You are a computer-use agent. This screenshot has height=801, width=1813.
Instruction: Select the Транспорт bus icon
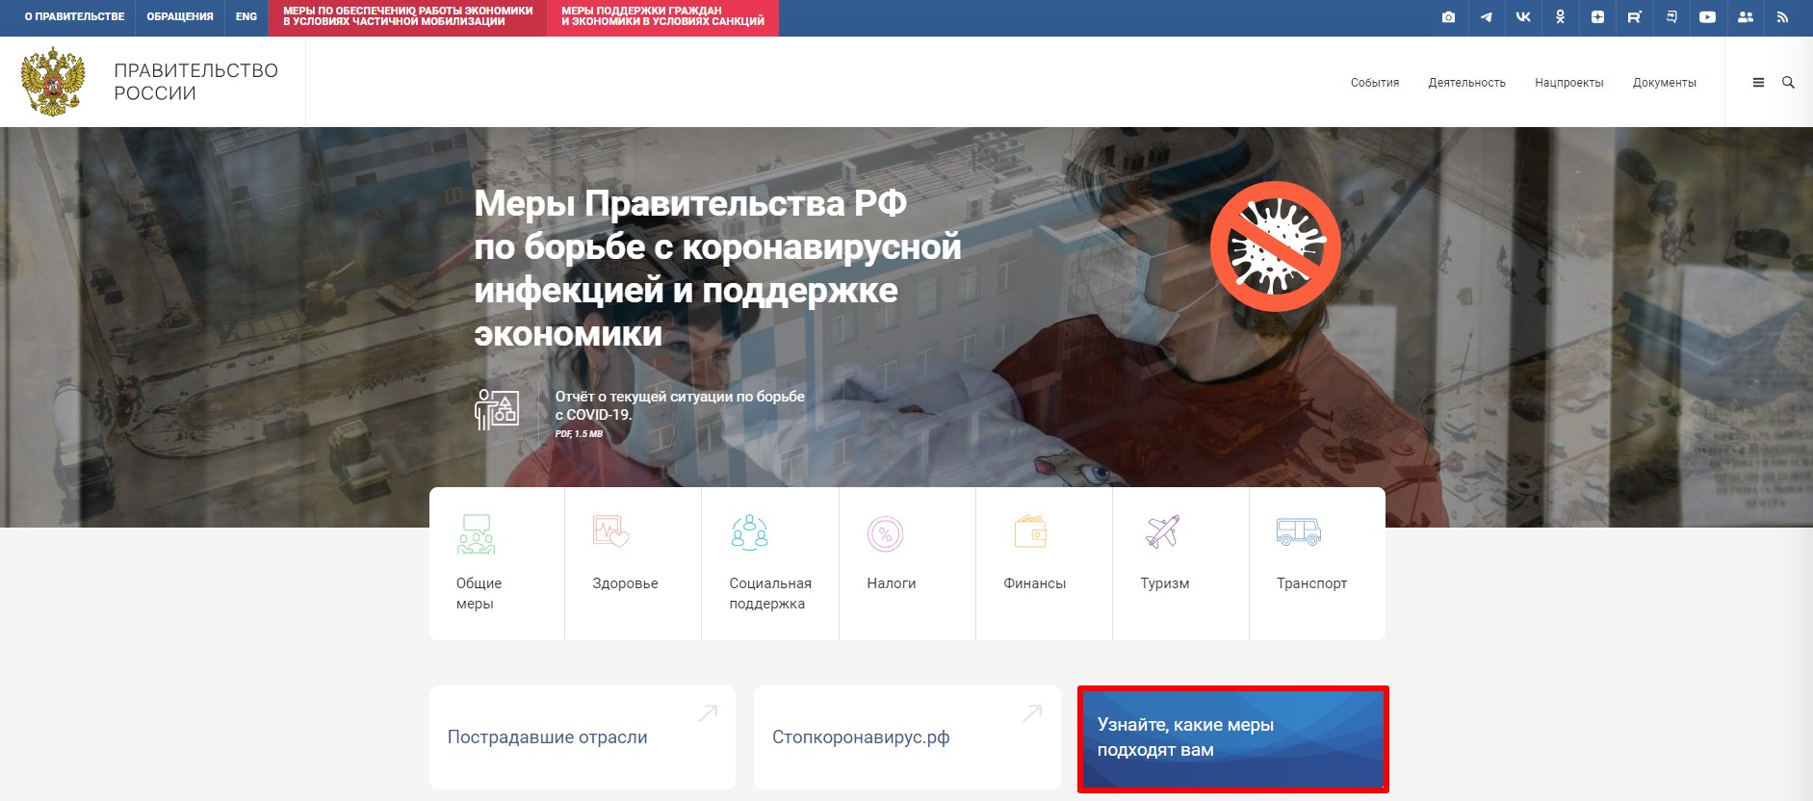pos(1299,531)
